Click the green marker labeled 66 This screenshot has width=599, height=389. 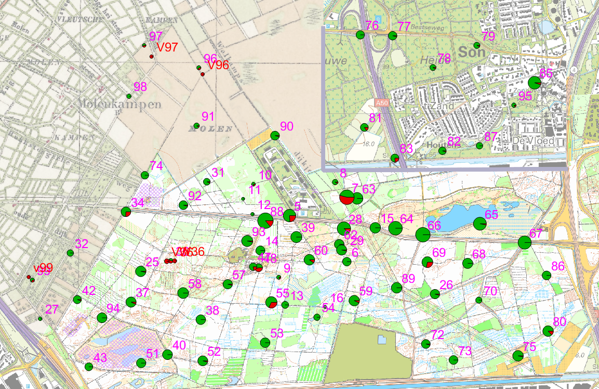423,235
